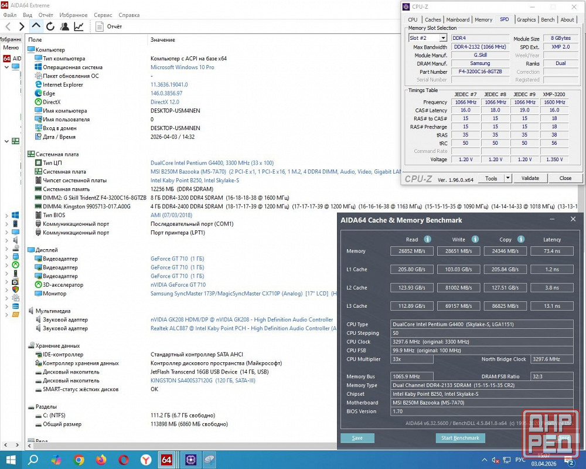
Task: Open the Graphics tab in CPU-Z
Action: [526, 19]
